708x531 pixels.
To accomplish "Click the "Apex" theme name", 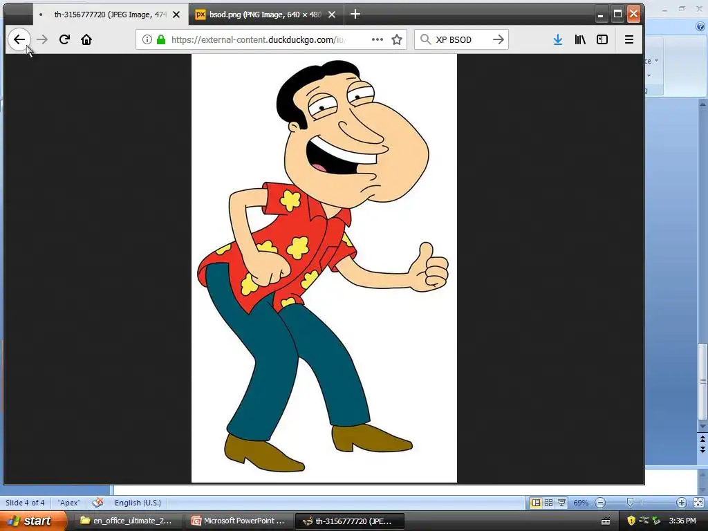I will pos(68,503).
